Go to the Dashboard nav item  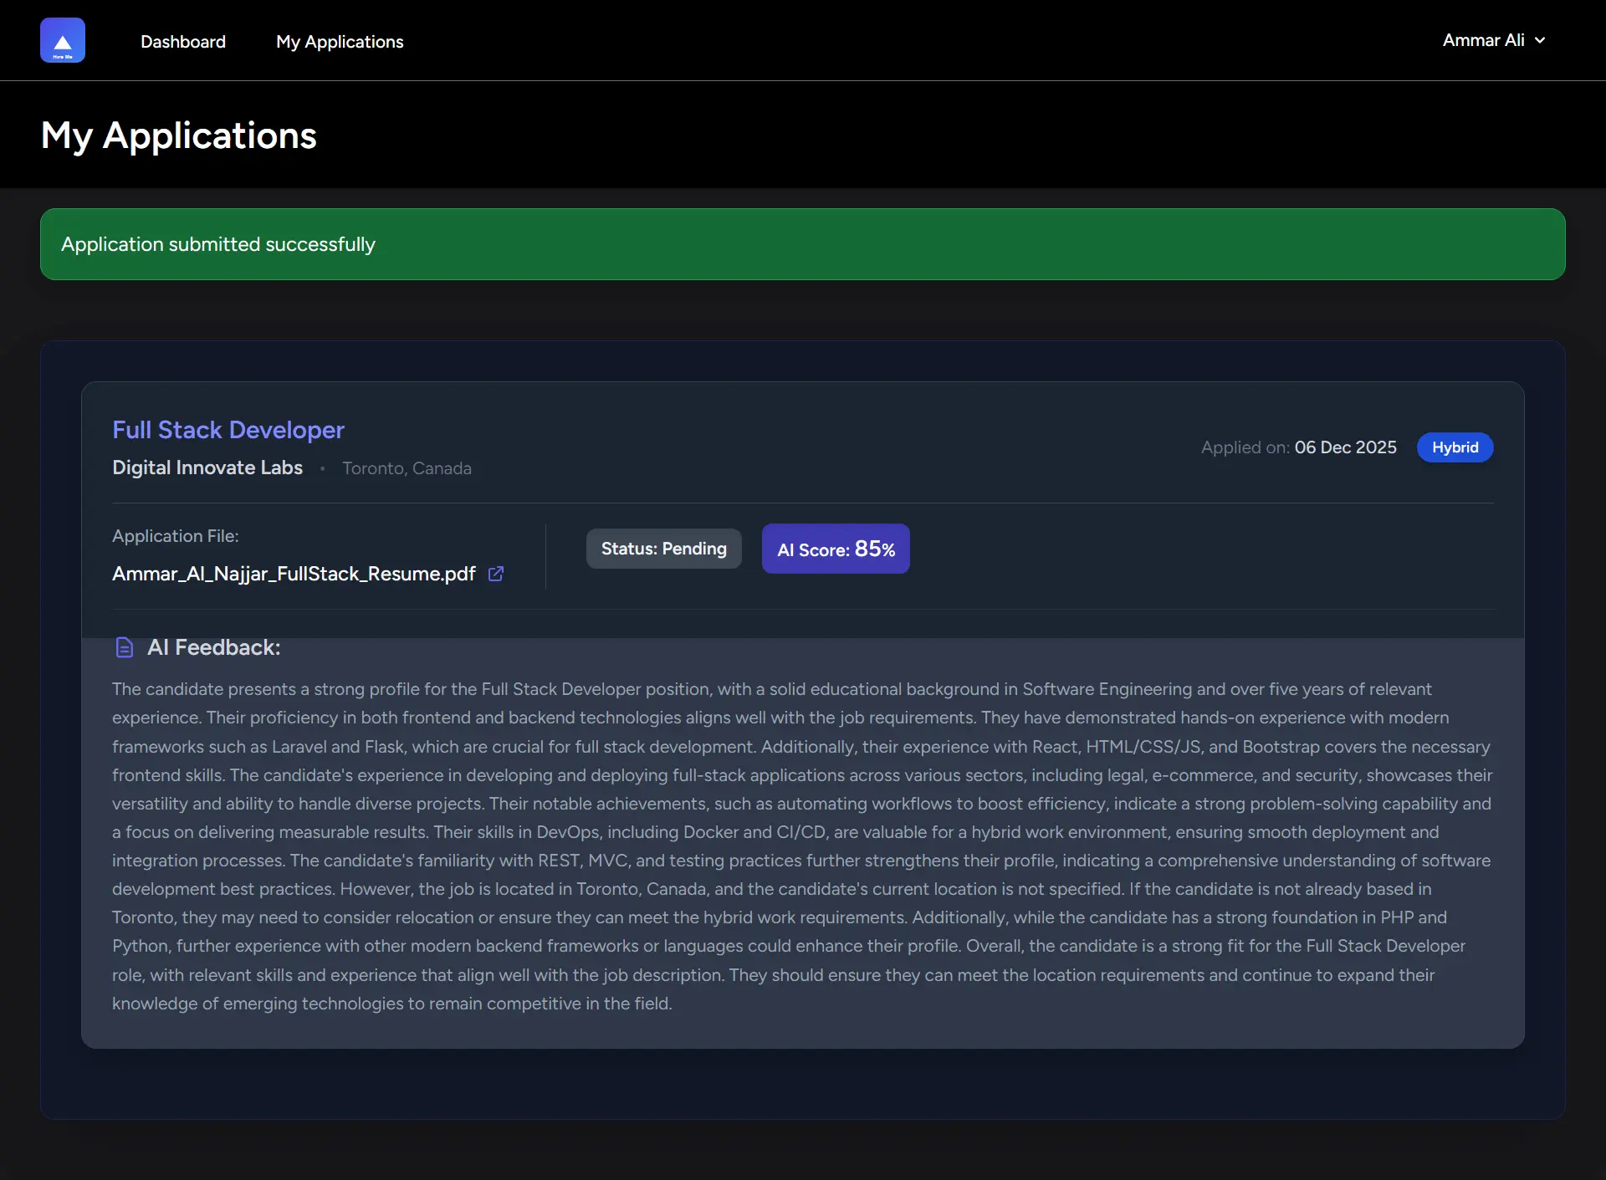pyautogui.click(x=183, y=42)
